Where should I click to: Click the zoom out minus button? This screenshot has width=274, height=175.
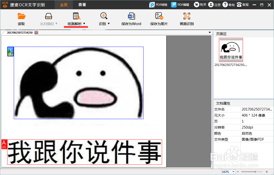point(238,172)
